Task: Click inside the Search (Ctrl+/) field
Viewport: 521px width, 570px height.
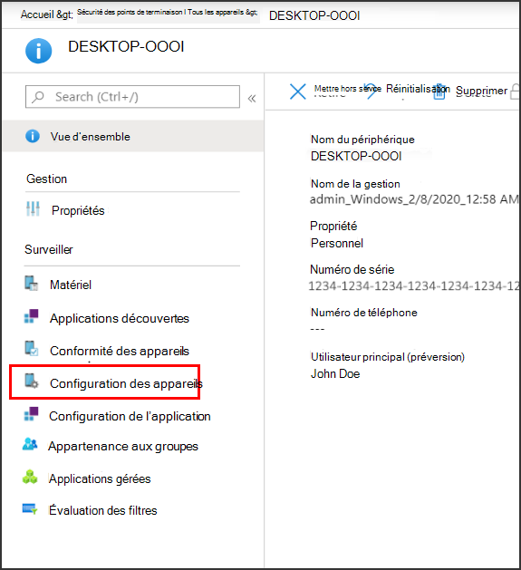Action: pos(132,97)
